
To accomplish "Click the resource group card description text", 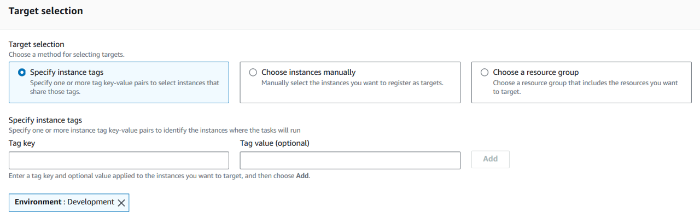I will (585, 87).
